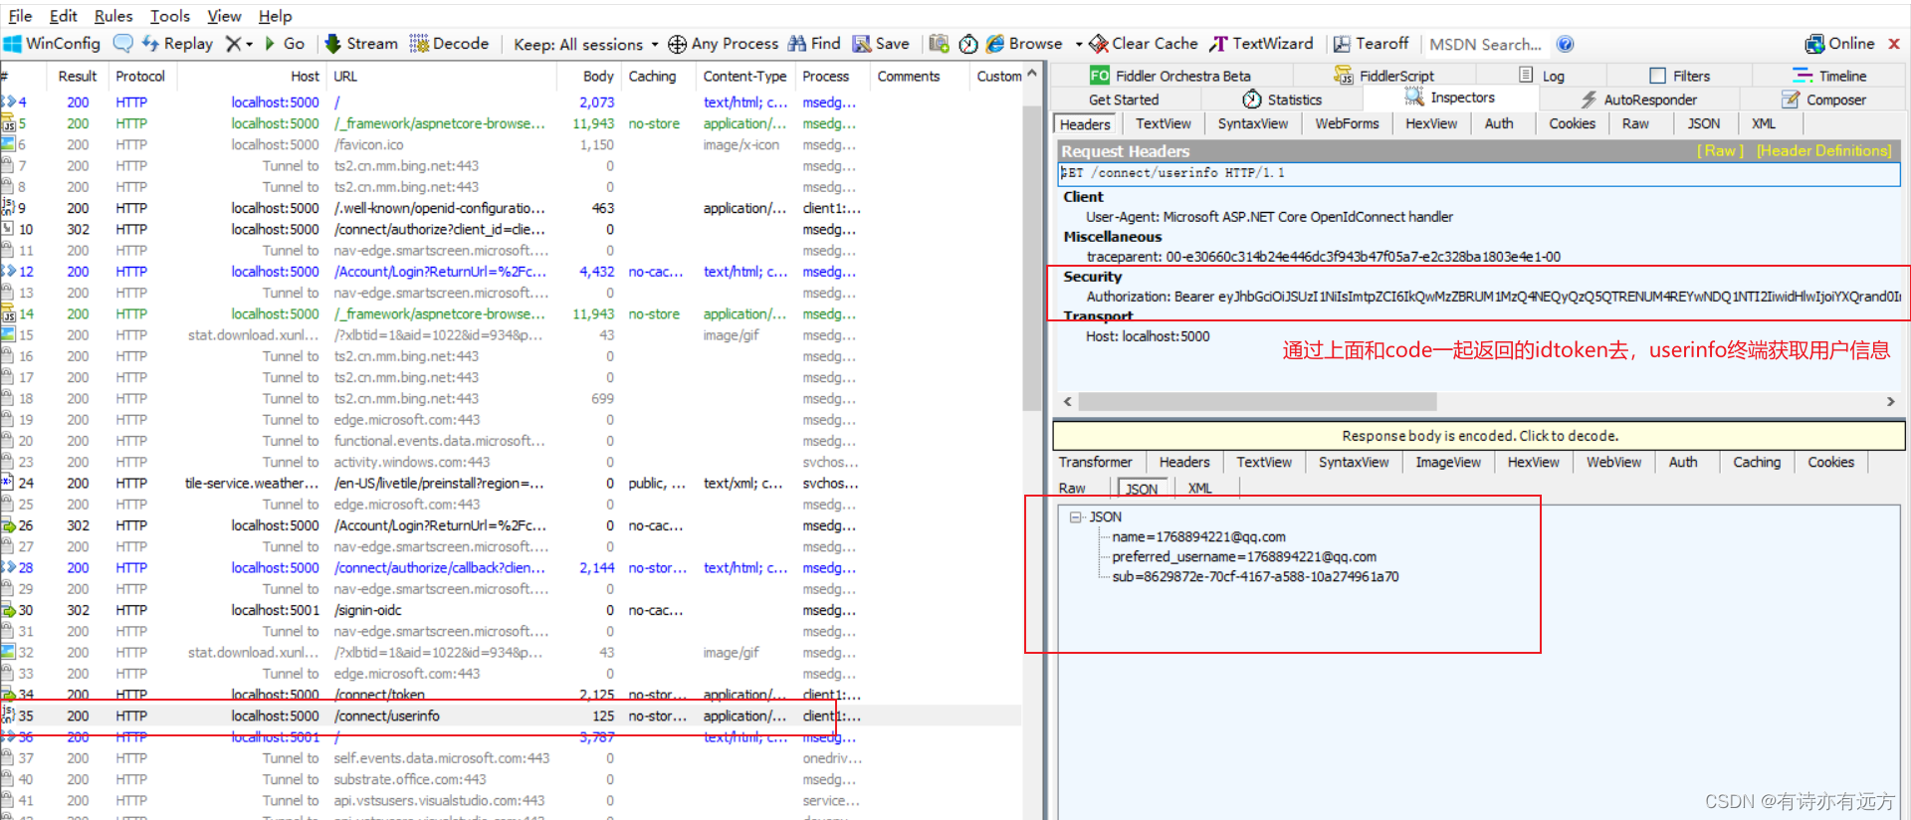Click the session list scroll up arrow
The image size is (1911, 820).
tap(1032, 73)
